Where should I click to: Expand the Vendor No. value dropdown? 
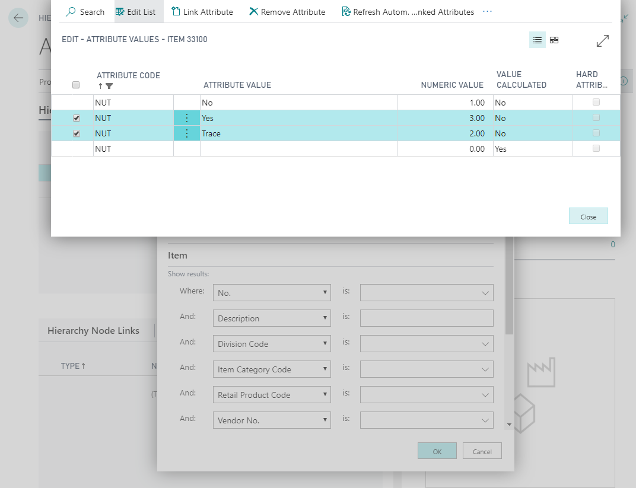pyautogui.click(x=485, y=420)
